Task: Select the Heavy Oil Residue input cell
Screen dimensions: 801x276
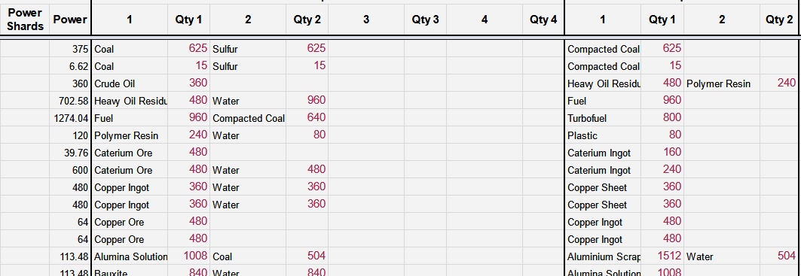Action: [130, 101]
